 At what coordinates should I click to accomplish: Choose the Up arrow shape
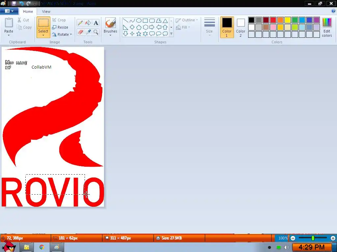[x=165, y=27]
